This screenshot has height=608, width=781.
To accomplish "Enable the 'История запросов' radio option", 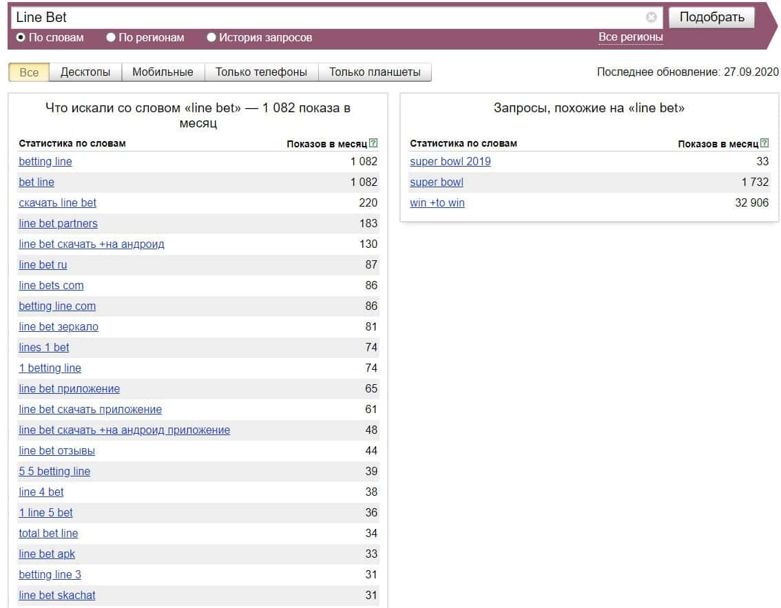I will pos(211,38).
